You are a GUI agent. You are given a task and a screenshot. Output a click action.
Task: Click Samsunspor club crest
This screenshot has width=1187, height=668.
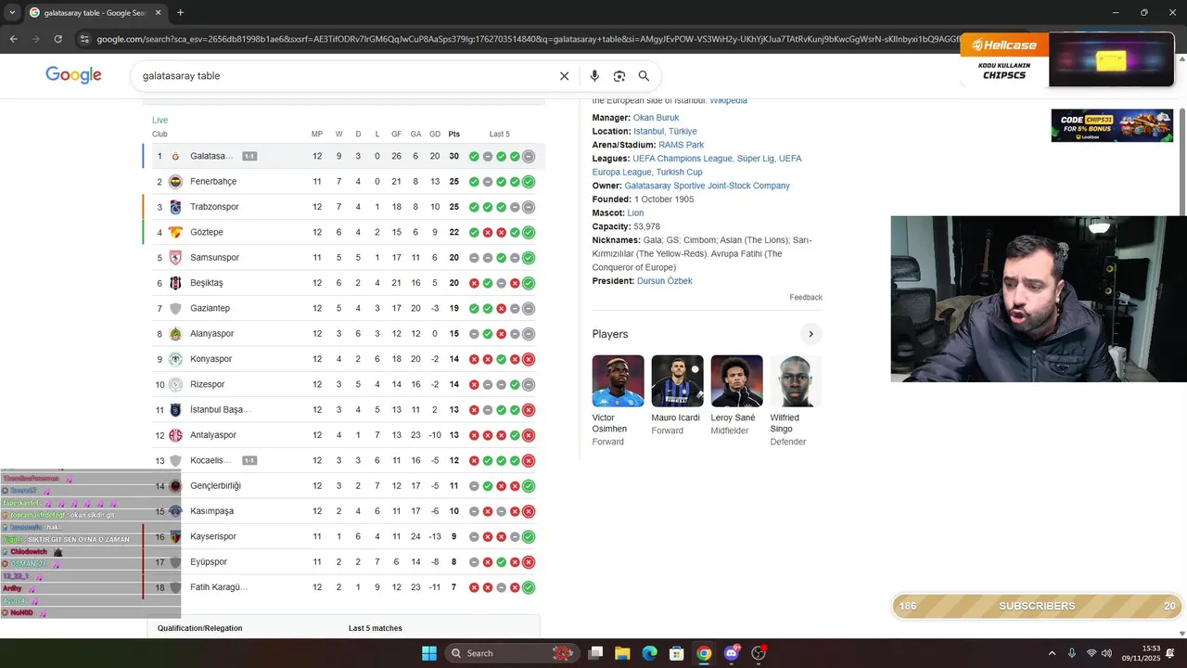(x=175, y=258)
